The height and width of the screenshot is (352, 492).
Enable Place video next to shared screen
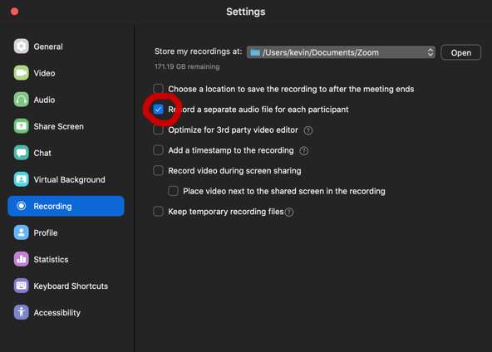click(x=173, y=191)
